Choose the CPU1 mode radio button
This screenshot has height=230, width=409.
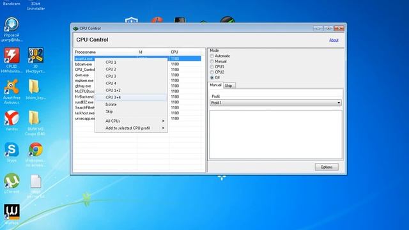pos(212,67)
